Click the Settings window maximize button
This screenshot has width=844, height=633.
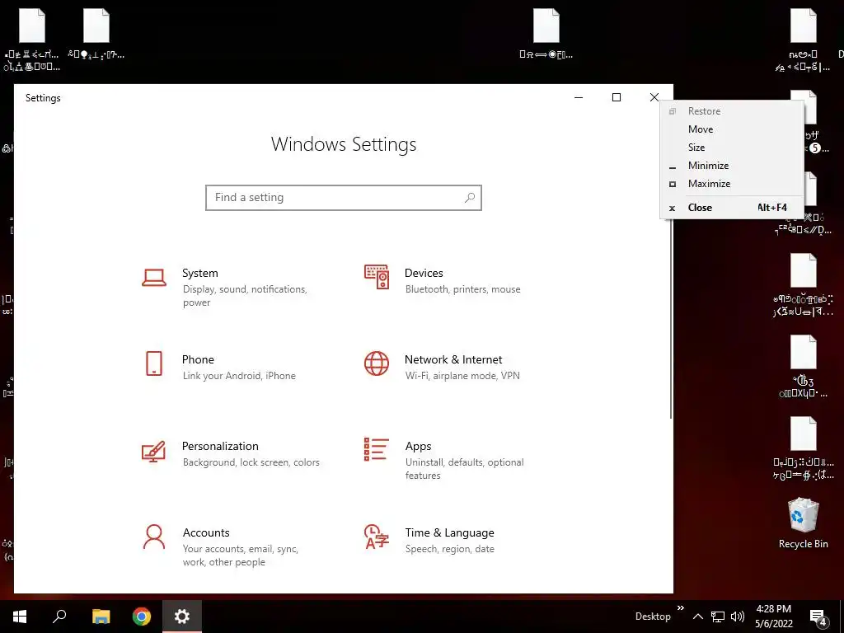click(617, 97)
